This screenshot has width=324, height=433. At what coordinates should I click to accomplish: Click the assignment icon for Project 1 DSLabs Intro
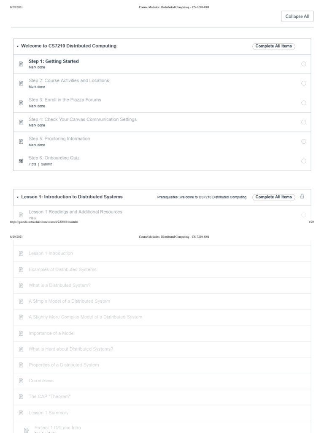pos(27,430)
